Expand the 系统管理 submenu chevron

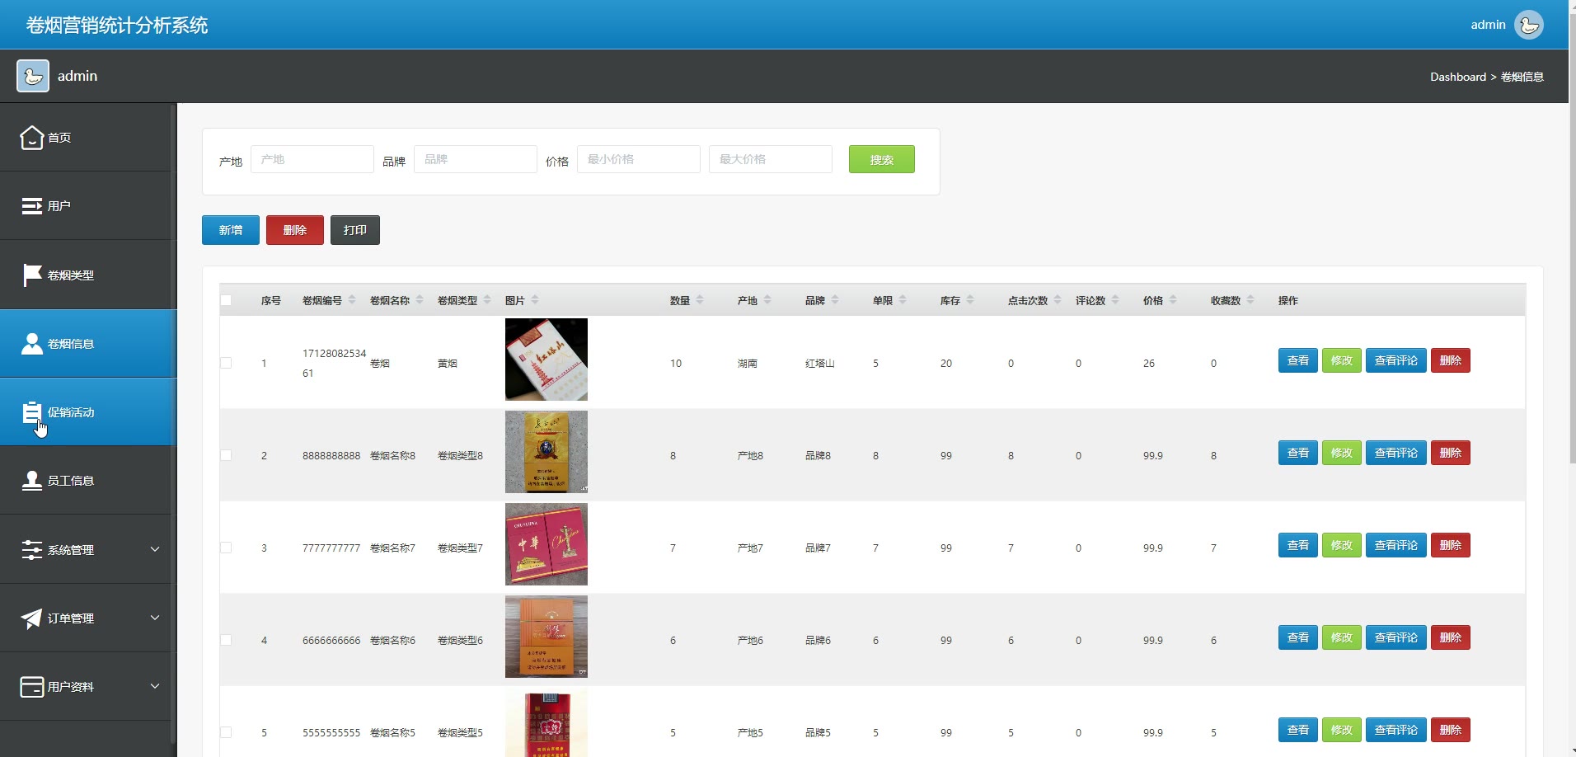[155, 549]
